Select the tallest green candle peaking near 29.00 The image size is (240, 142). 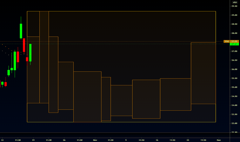[21, 31]
